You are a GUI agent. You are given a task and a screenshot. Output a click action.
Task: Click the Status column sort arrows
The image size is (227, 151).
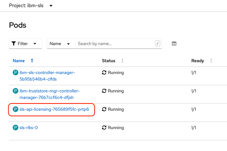(x=123, y=61)
